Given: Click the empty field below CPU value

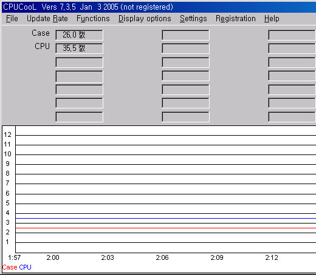Looking at the screenshot, I should 79,62.
